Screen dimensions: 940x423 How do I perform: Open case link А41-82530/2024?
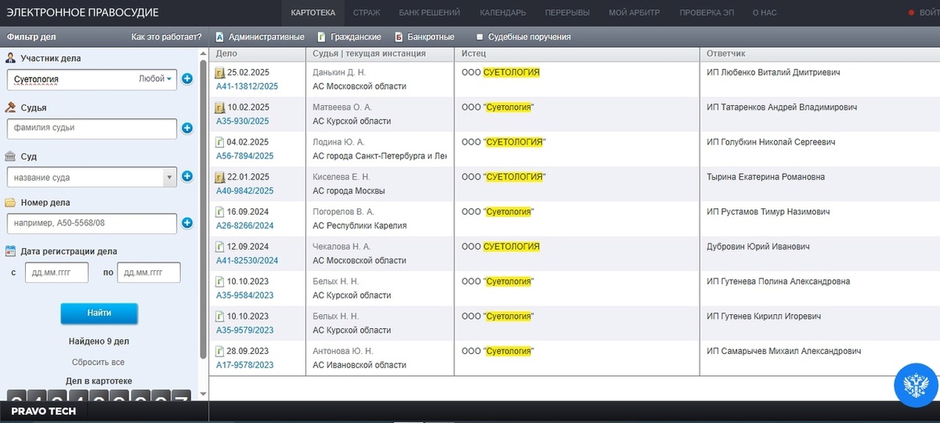pyautogui.click(x=247, y=260)
